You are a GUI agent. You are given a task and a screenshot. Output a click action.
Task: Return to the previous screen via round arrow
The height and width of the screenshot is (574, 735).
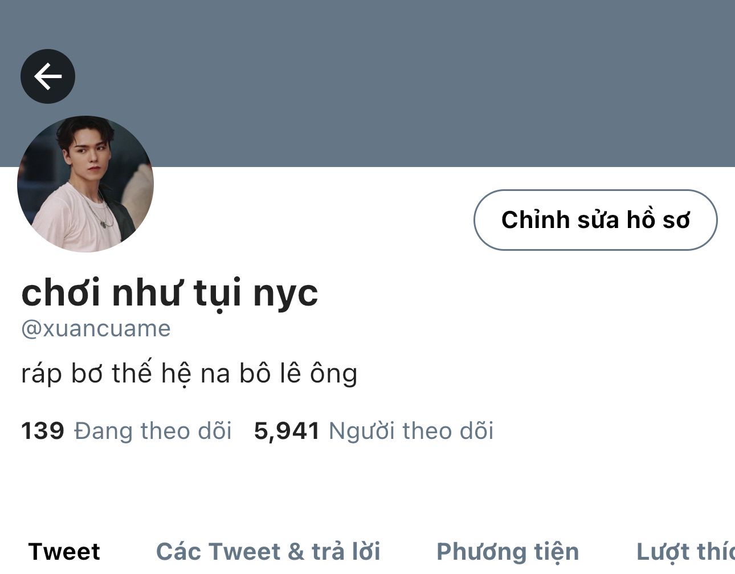click(x=48, y=76)
